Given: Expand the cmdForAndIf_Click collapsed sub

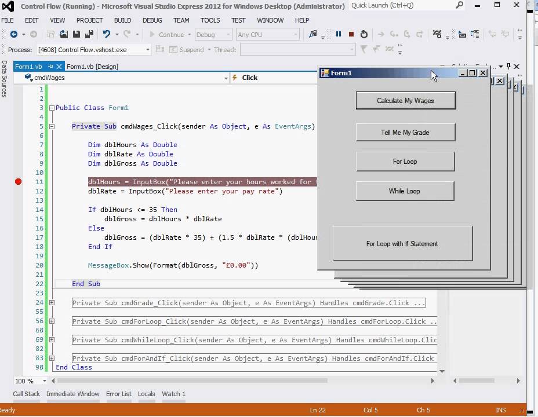Looking at the screenshot, I should pos(52,358).
